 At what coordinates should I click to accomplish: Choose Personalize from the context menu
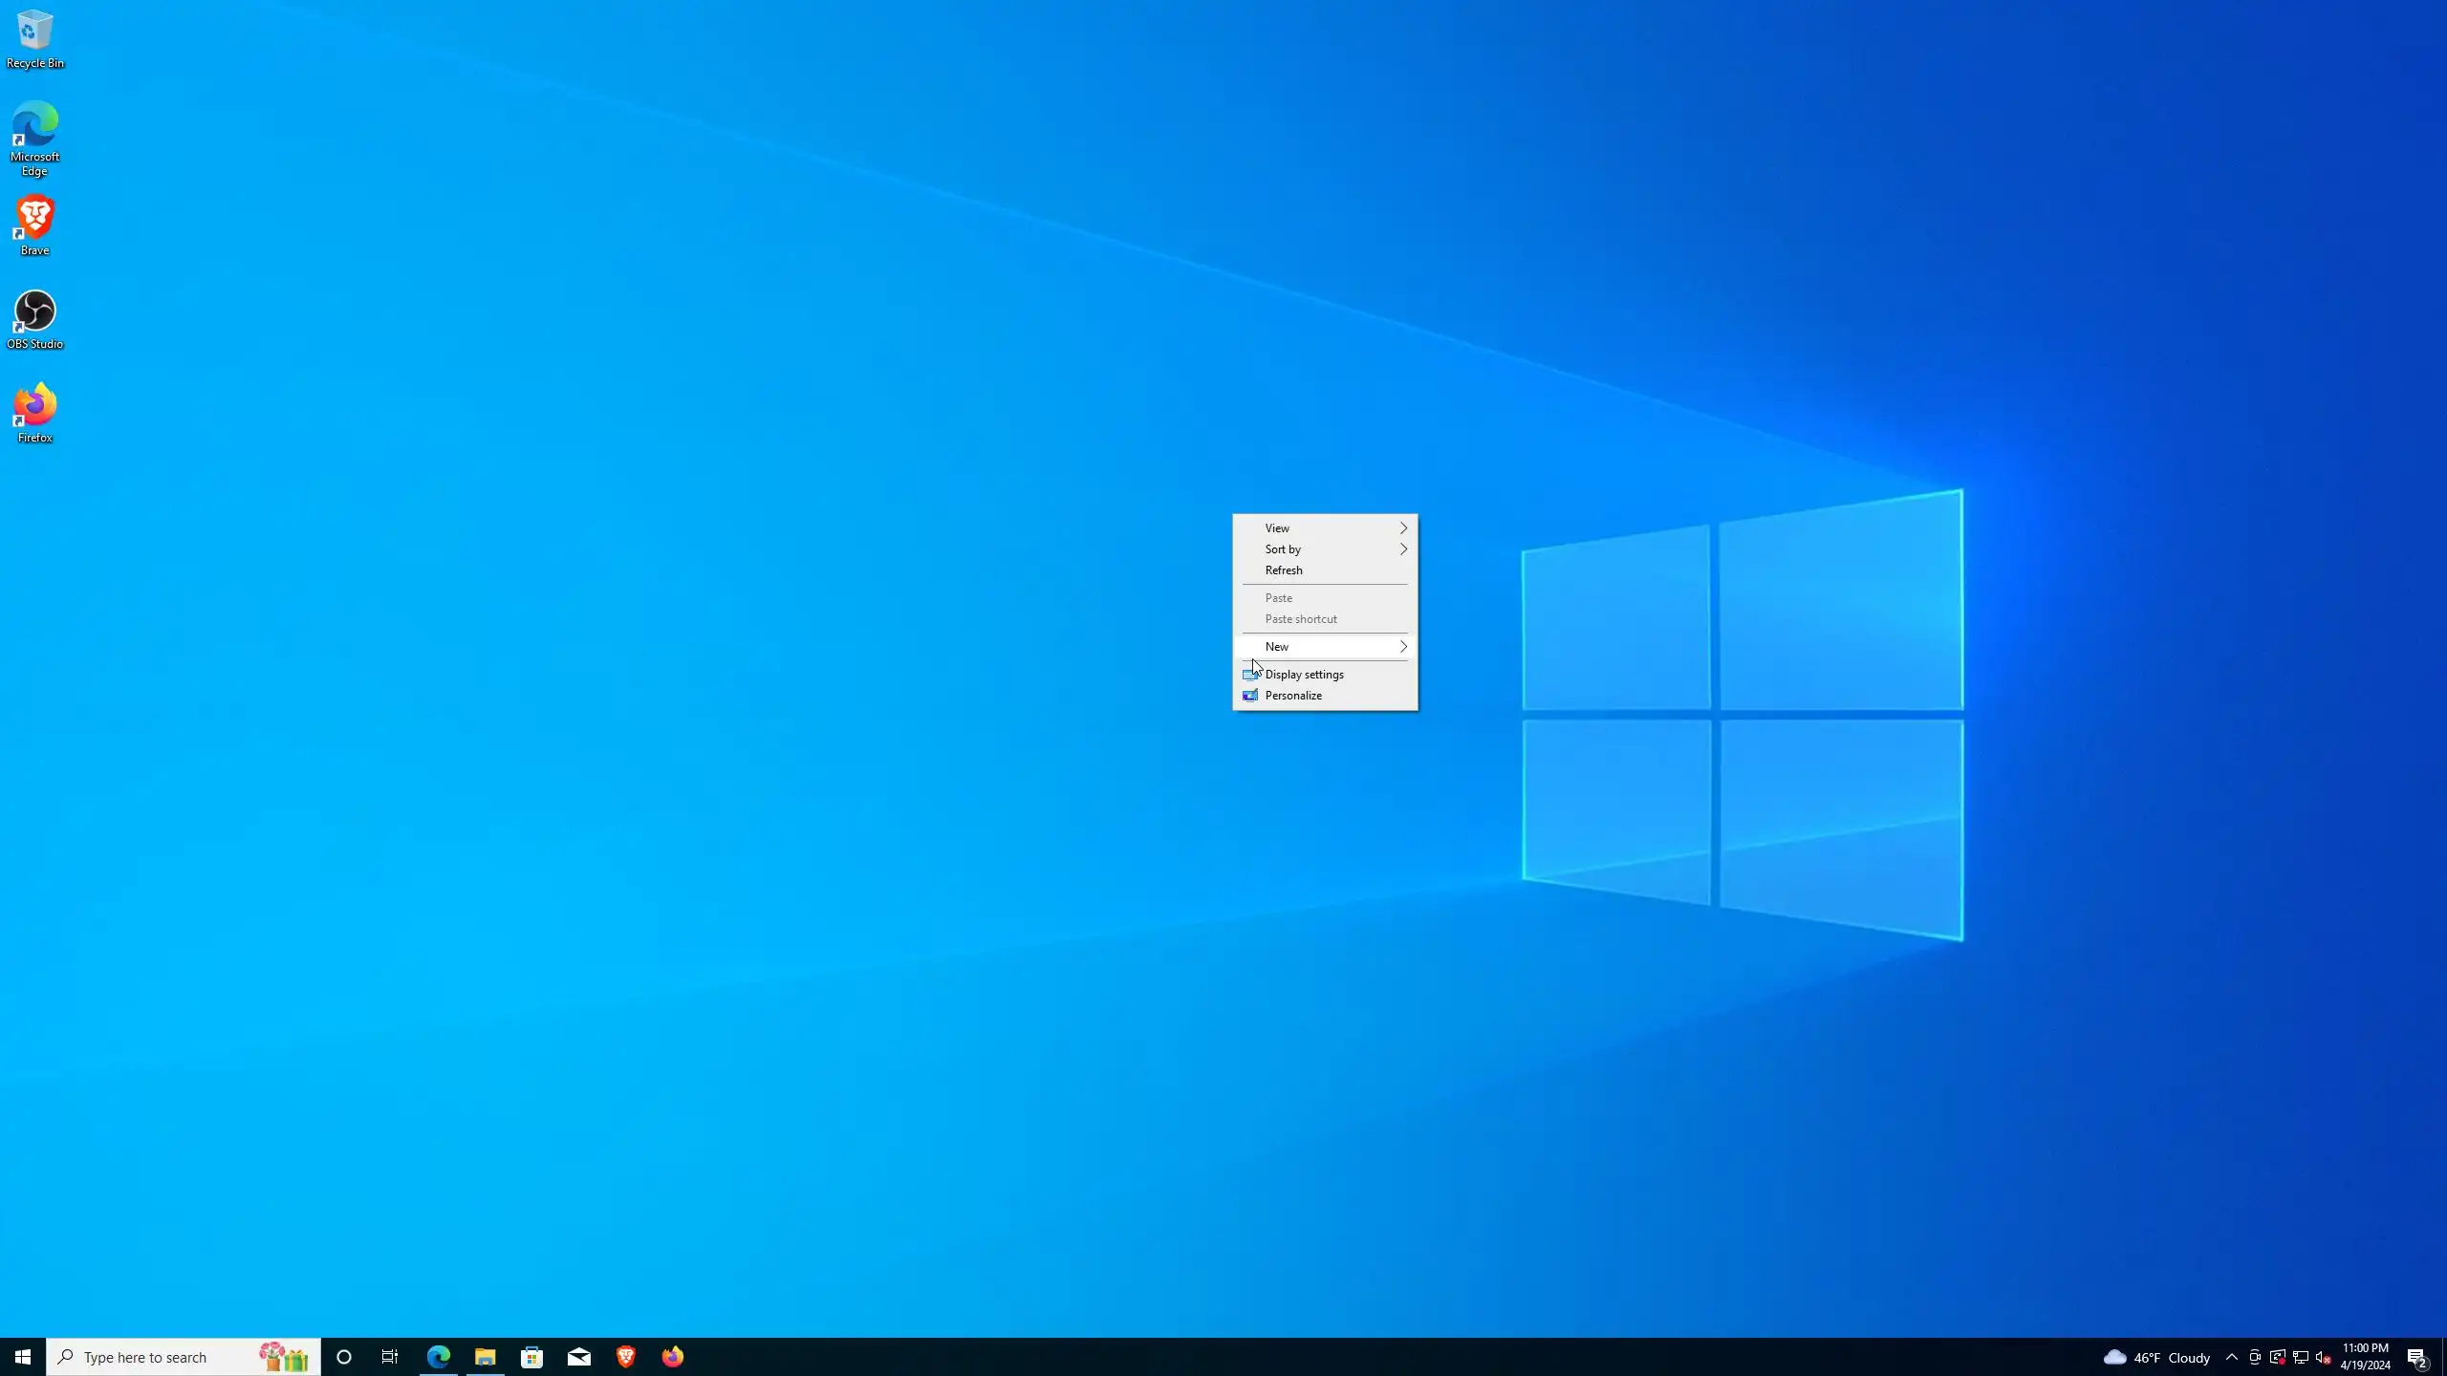[x=1293, y=696]
